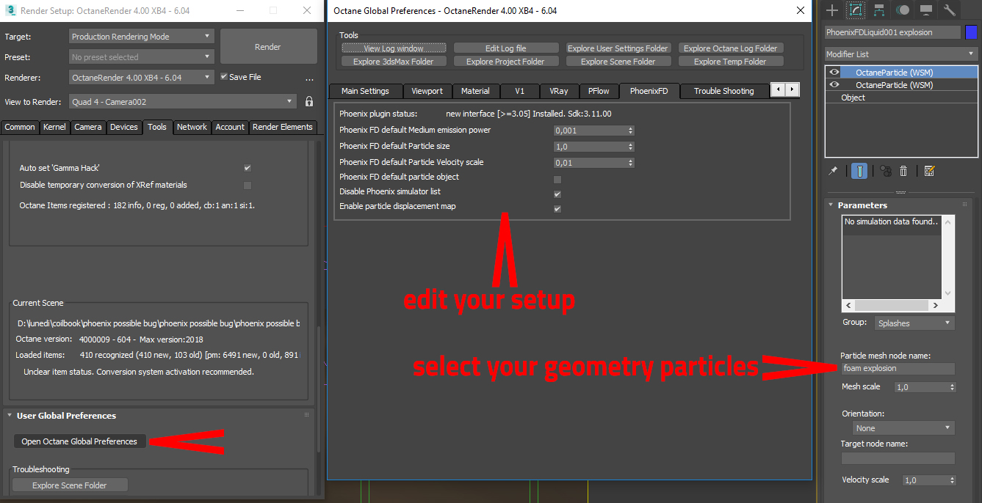The height and width of the screenshot is (503, 982).
Task: Click the Mesh scale spinner arrows
Action: (x=953, y=387)
